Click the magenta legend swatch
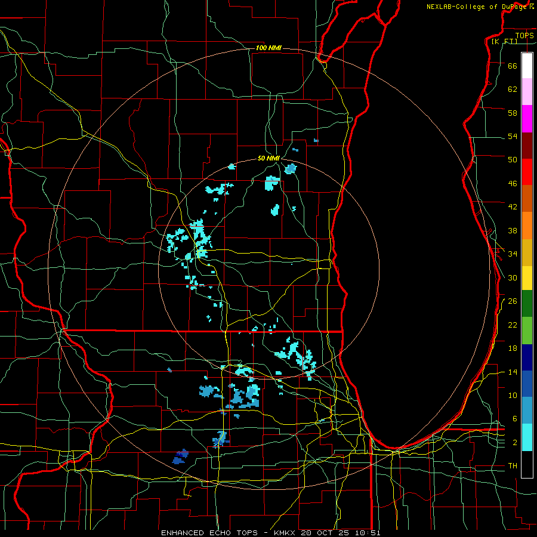Screen dimensions: 537x537 tap(527, 119)
